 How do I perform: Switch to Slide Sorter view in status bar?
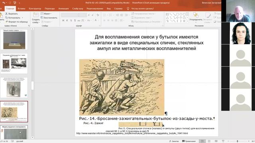coord(209,141)
